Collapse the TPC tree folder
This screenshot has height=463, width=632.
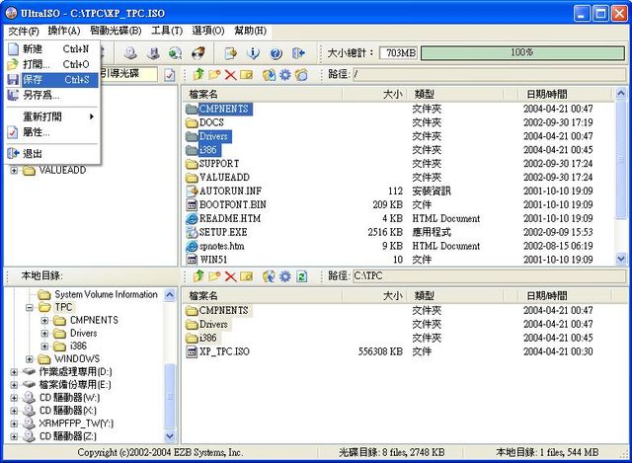point(30,307)
